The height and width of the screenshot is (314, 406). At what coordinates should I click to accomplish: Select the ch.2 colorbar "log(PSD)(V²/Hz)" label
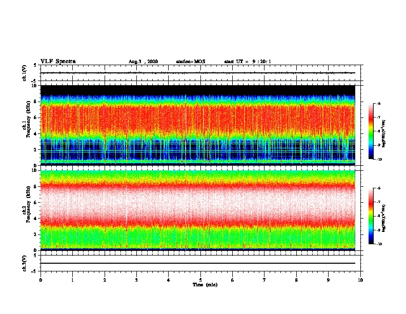click(384, 218)
